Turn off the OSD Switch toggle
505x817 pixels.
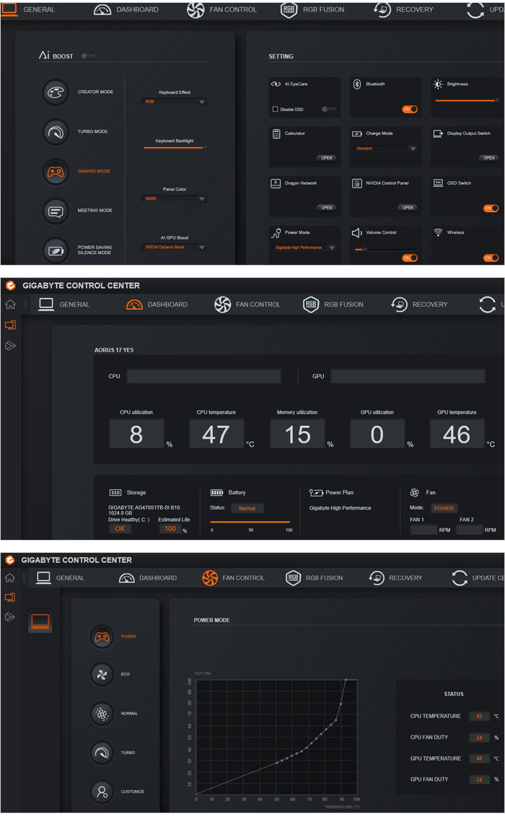pos(491,209)
